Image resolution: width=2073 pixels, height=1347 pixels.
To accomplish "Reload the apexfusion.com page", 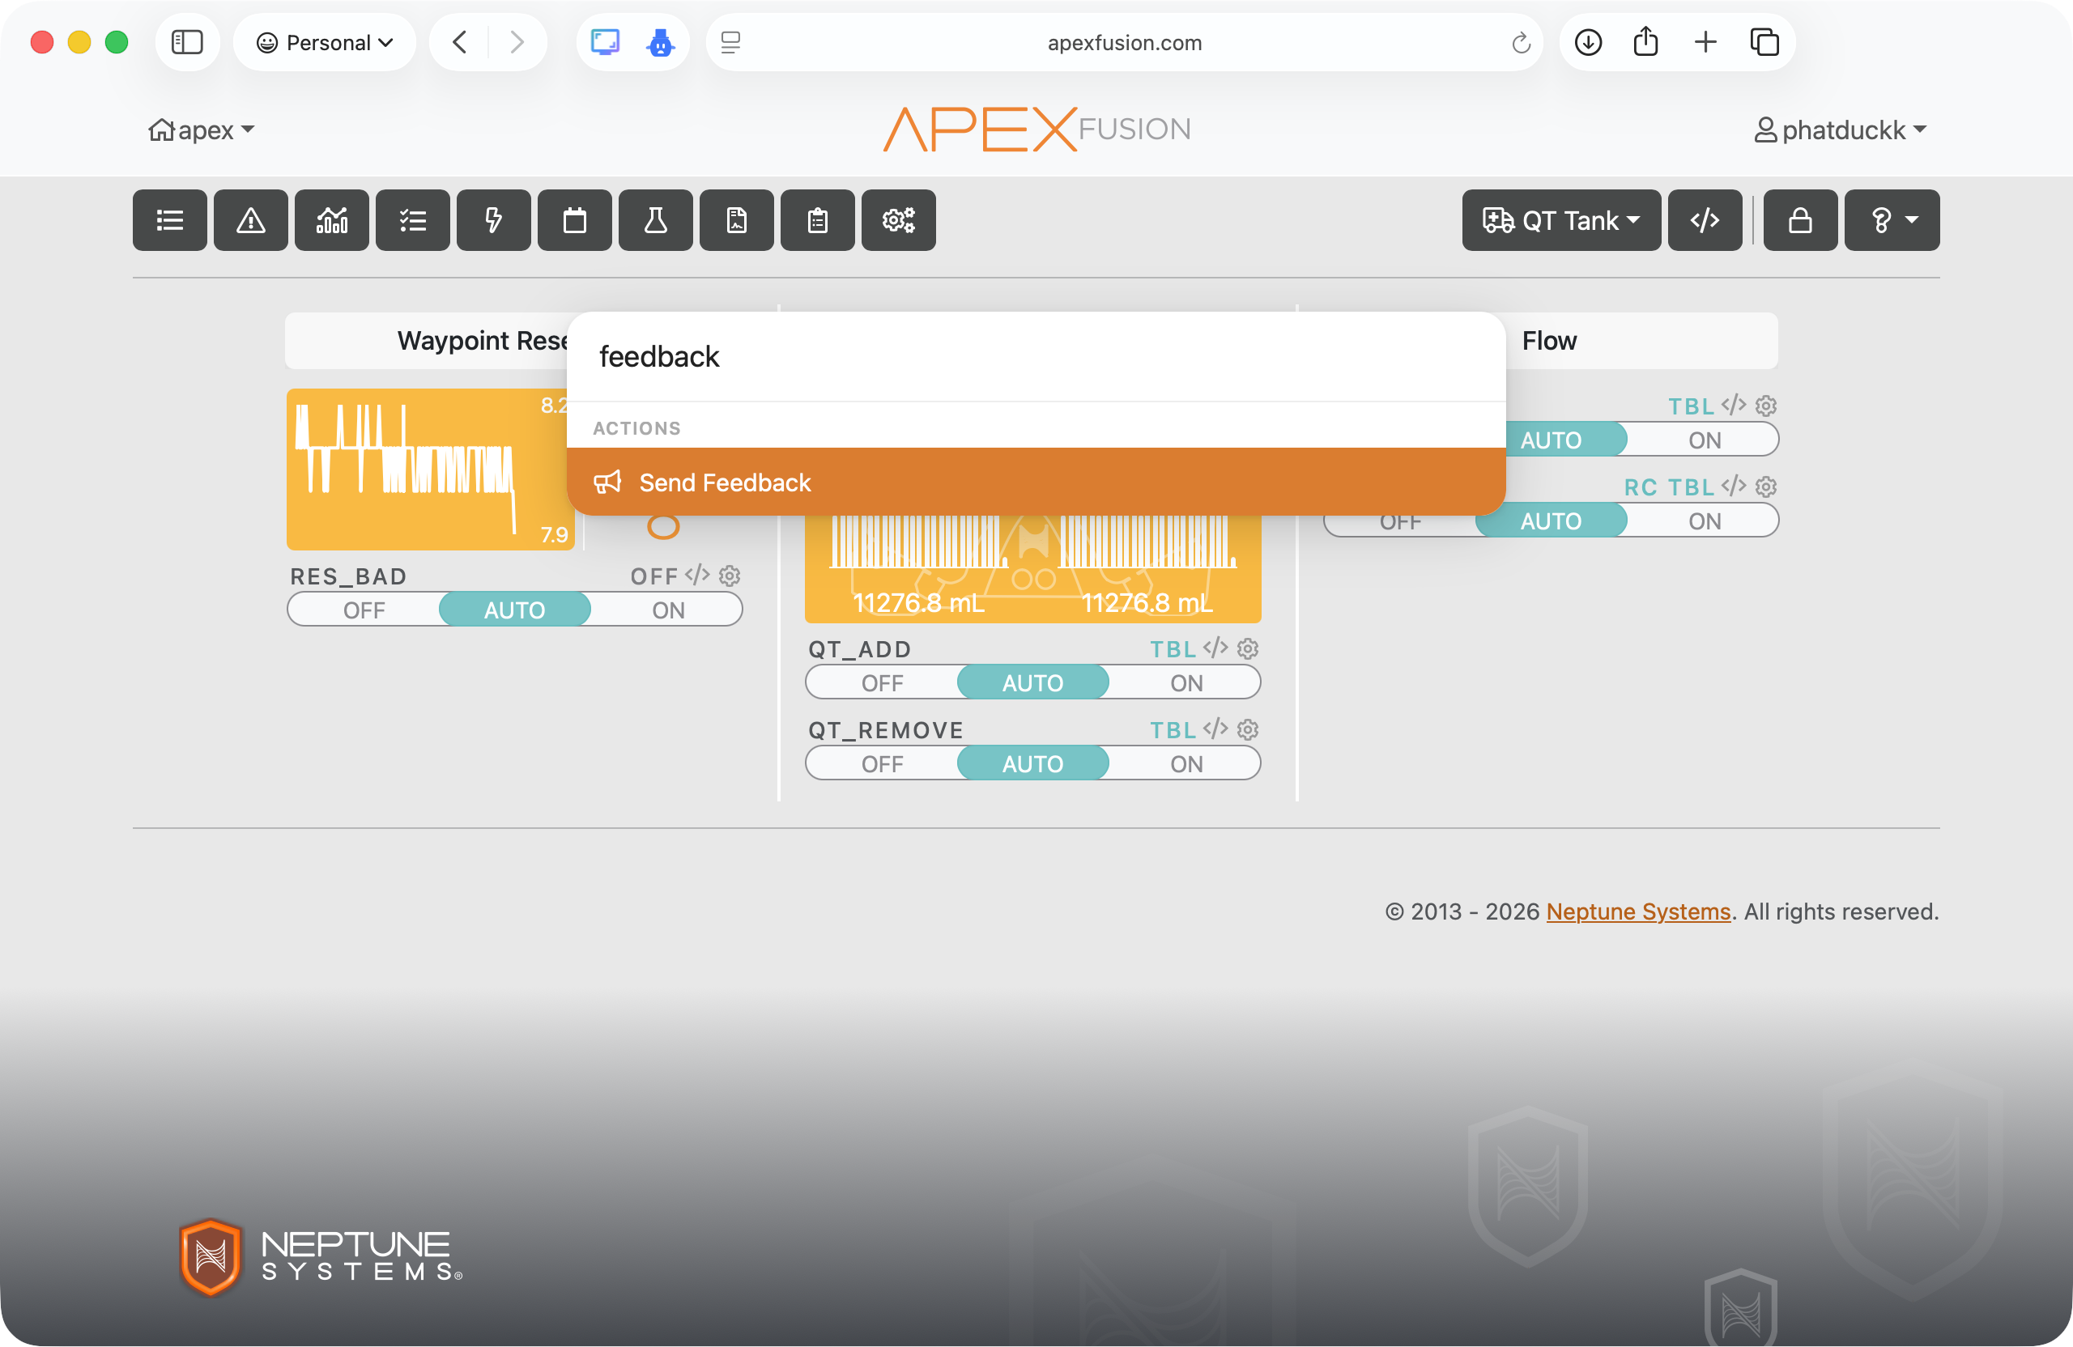I will [x=1521, y=43].
